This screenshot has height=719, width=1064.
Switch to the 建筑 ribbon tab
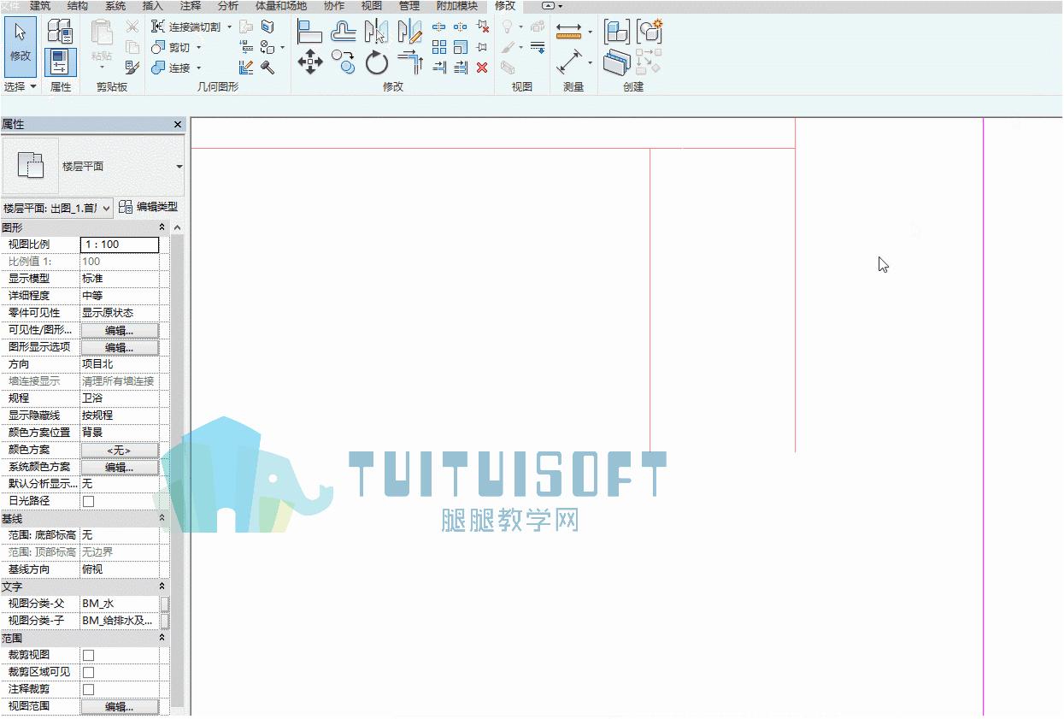[40, 6]
